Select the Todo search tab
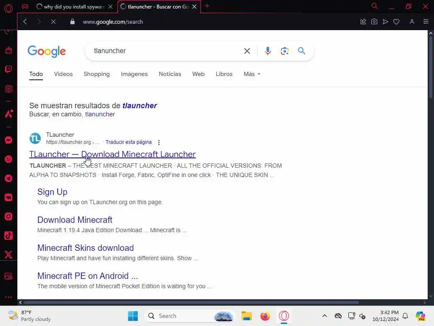 (36, 74)
